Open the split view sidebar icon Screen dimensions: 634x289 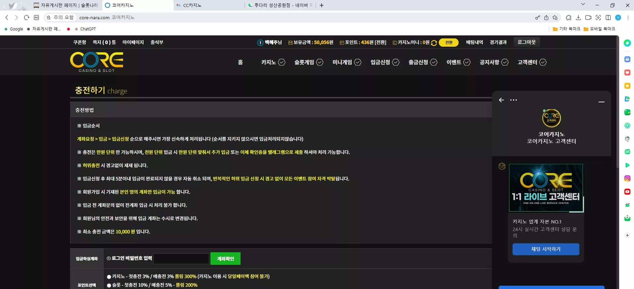(608, 18)
